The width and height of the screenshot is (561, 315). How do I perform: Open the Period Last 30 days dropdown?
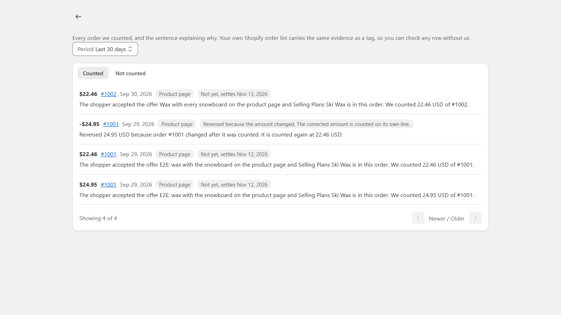[105, 49]
